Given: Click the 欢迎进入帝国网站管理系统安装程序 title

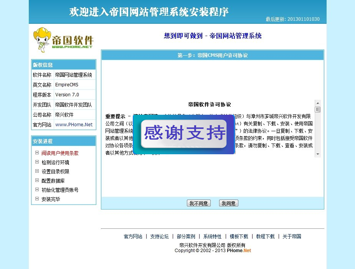Looking at the screenshot, I should 149,12.
